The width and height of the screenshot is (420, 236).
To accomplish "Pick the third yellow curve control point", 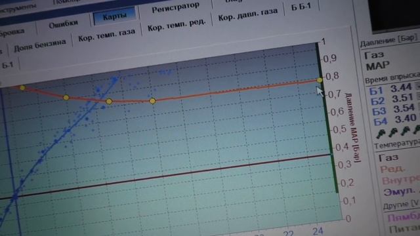I will point(109,102).
